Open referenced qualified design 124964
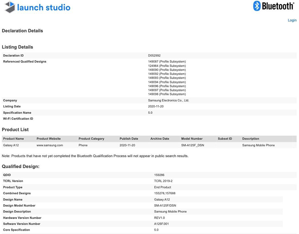 click(x=167, y=66)
